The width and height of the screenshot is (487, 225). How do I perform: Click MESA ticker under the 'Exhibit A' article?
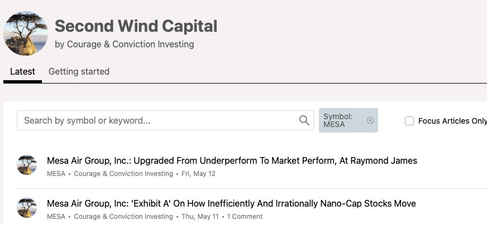(x=56, y=217)
